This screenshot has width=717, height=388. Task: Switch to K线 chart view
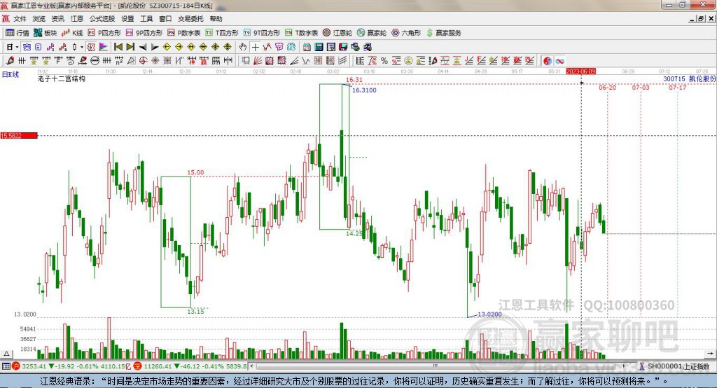(x=72, y=33)
